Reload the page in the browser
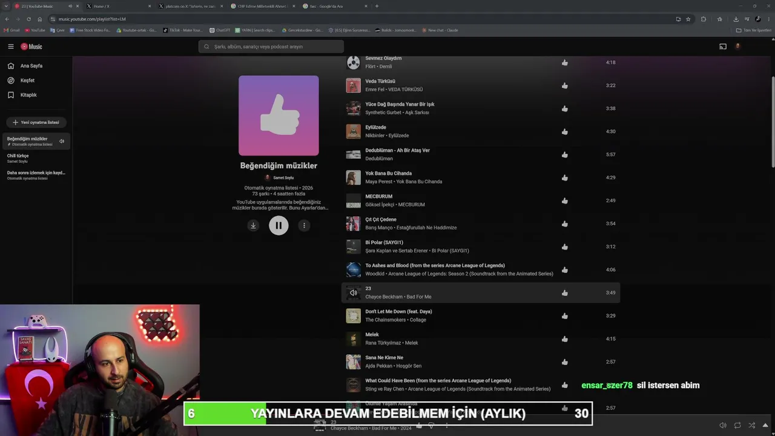Image resolution: width=775 pixels, height=436 pixels. (x=28, y=19)
